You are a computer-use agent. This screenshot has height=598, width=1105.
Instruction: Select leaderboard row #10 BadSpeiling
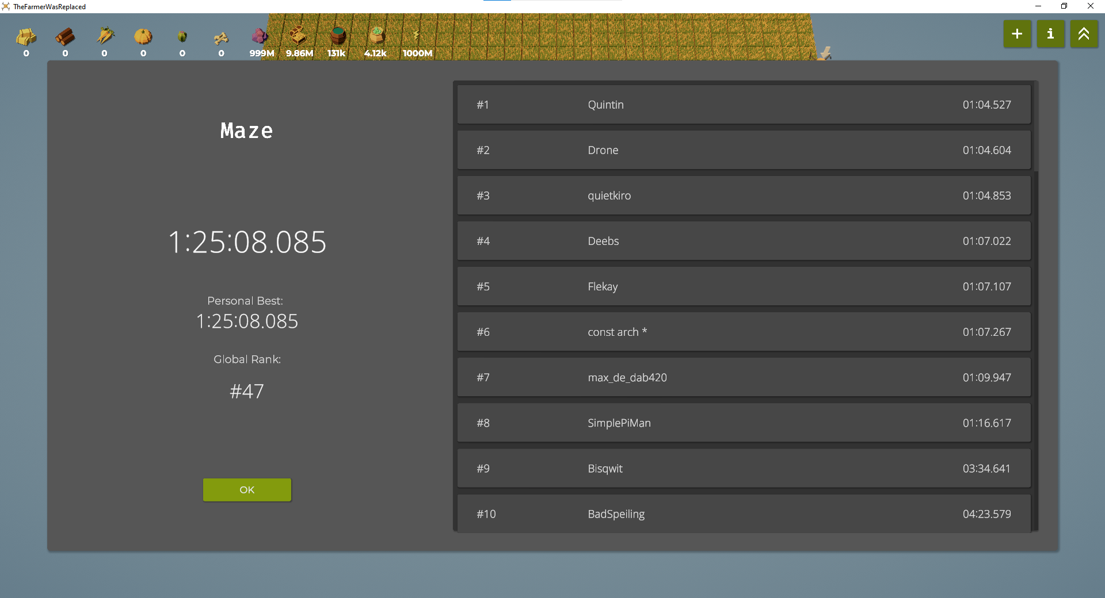pyautogui.click(x=744, y=513)
